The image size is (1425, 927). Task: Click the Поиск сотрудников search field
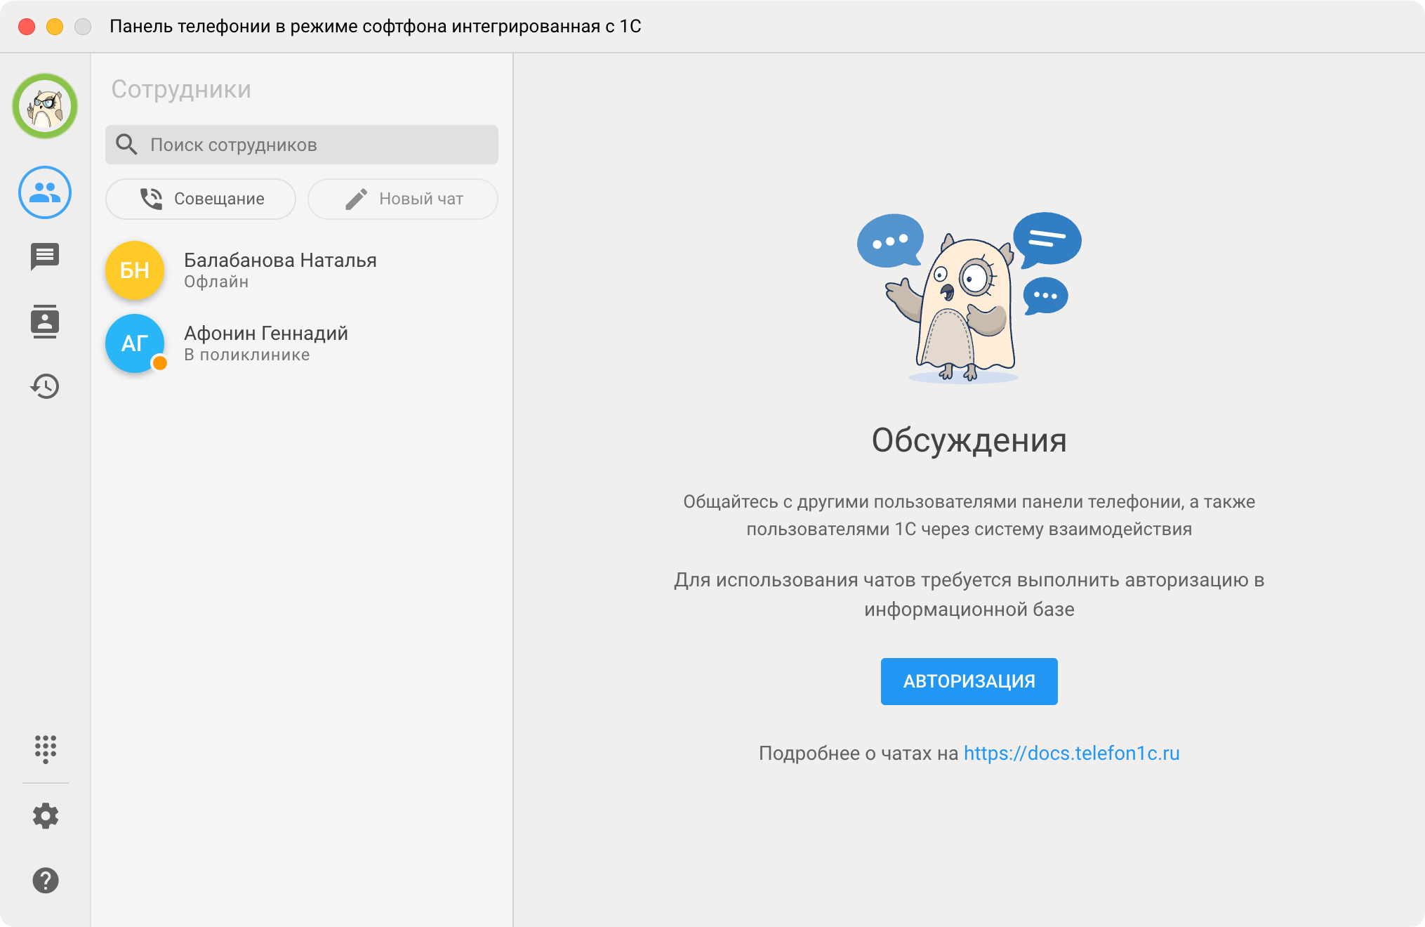302,145
